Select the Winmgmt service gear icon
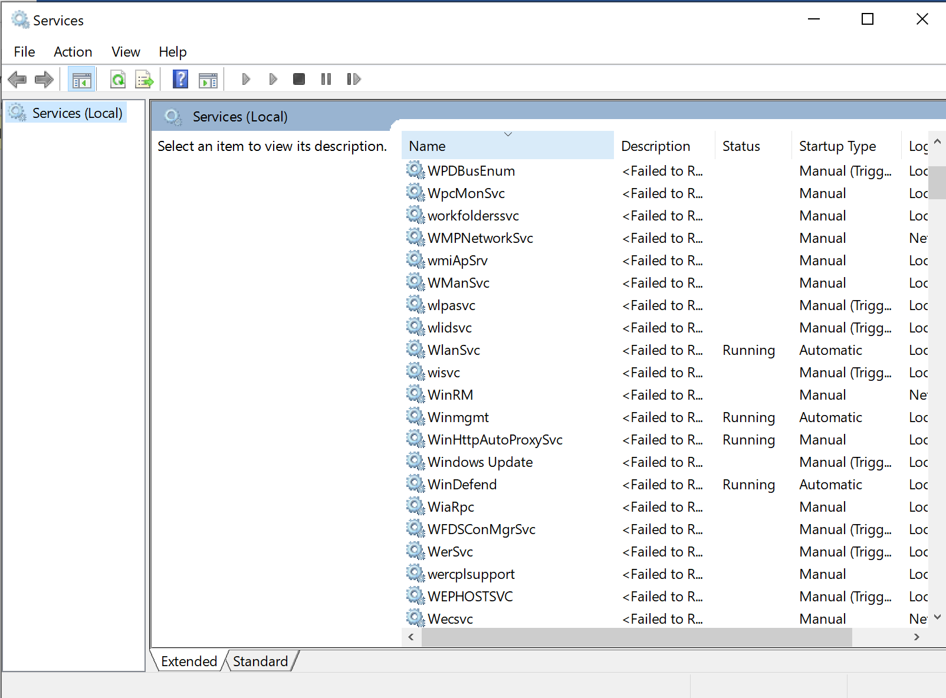This screenshot has height=698, width=946. point(416,417)
